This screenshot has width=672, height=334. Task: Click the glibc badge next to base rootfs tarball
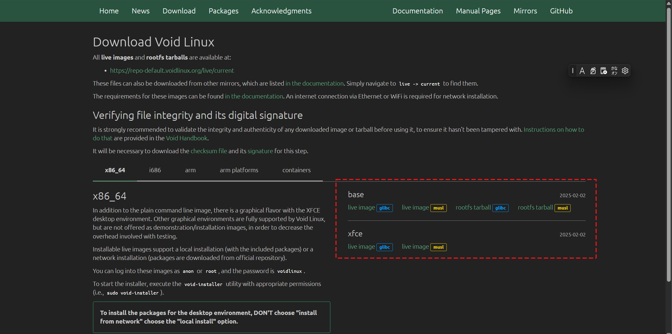pos(500,208)
